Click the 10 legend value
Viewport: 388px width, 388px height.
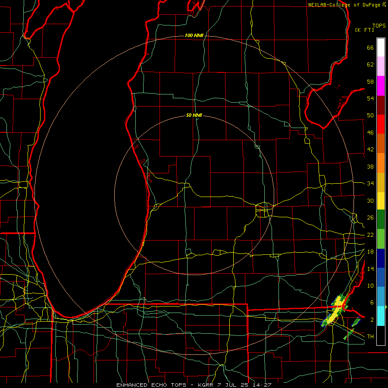pyautogui.click(x=370, y=286)
